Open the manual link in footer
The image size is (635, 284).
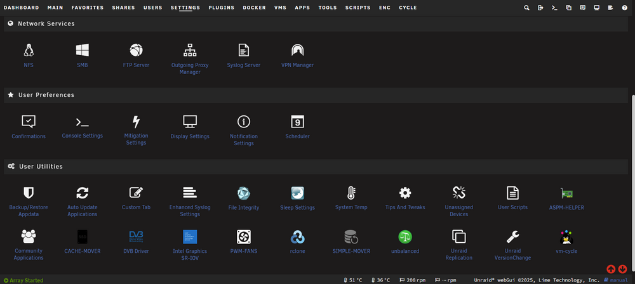click(x=615, y=280)
